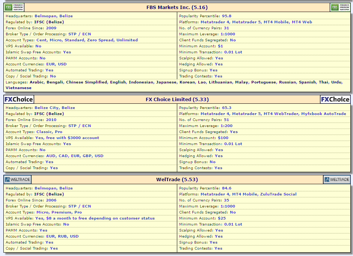Click 'AUD, CAD, EUR, GBP, USD' account currencies

pos(75,156)
